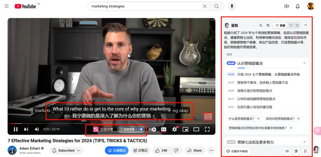Click the voice search microphone
The width and height of the screenshot is (321, 157).
[x=232, y=6]
